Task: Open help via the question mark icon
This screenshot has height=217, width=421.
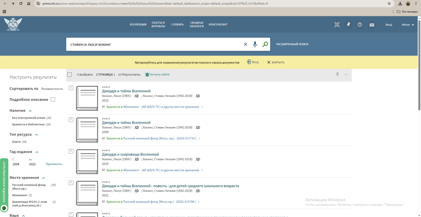Action: coord(360,25)
